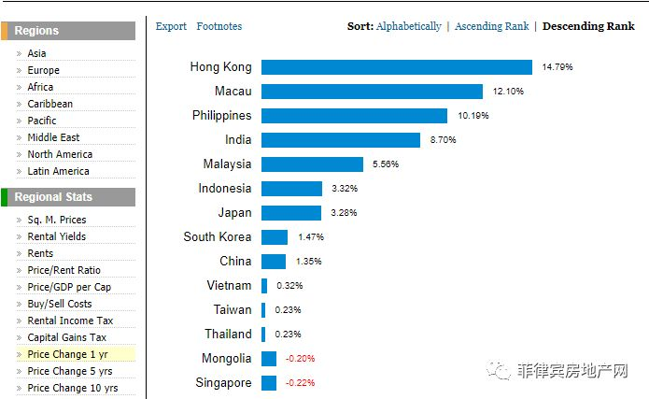Open Capital Gains Tax stats

pyautogui.click(x=66, y=337)
